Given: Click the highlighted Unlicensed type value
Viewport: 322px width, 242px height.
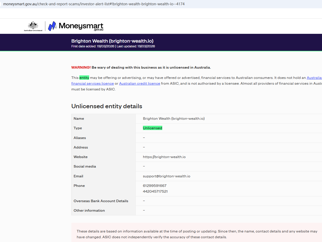Looking at the screenshot, I should pos(152,128).
